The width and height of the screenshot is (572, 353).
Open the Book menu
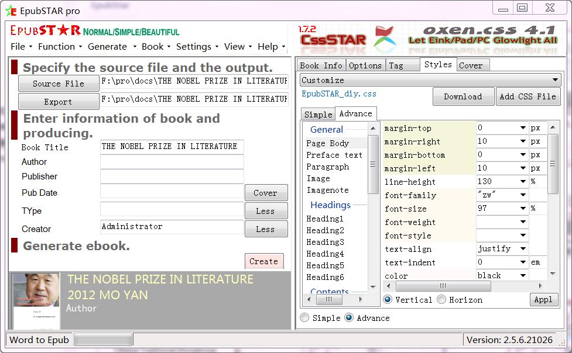[x=156, y=47]
